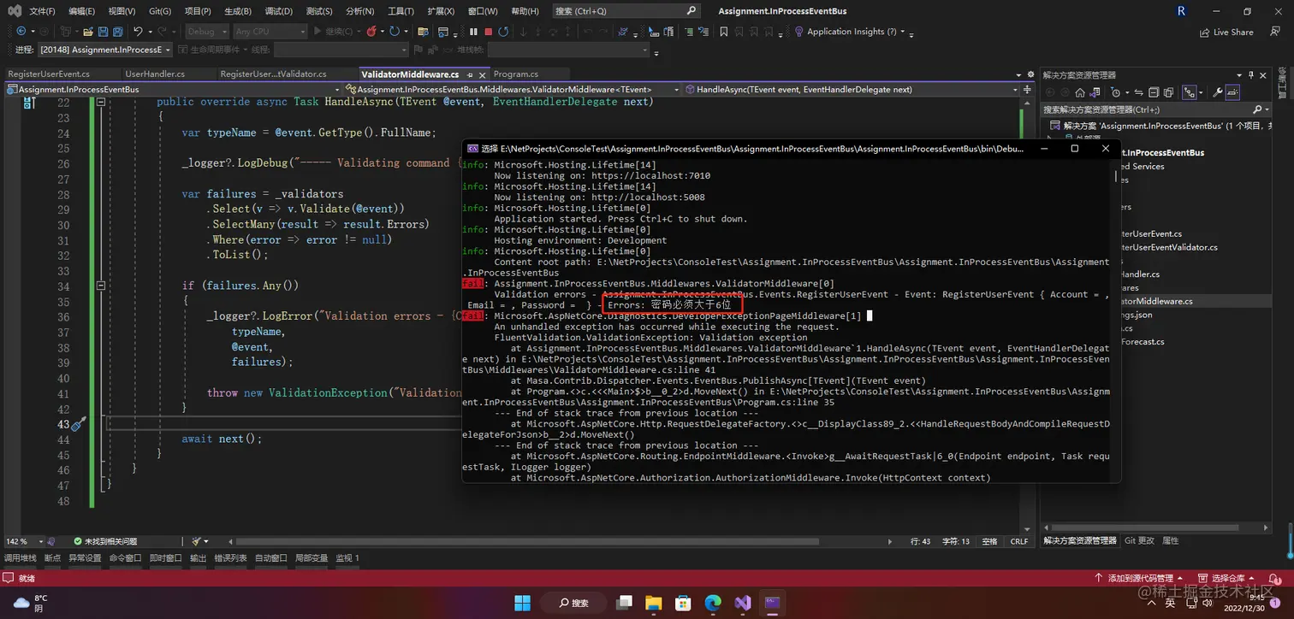1294x619 pixels.
Task: Open the 输出 output tab
Action: 198,558
